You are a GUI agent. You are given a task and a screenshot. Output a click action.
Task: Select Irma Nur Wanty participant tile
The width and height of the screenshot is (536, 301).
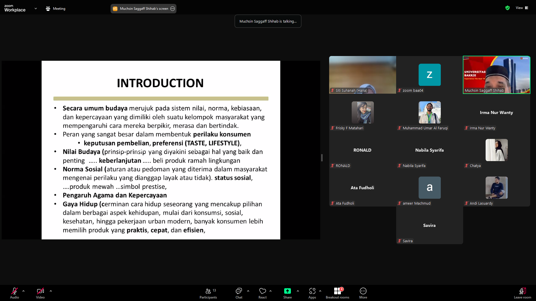[496, 112]
